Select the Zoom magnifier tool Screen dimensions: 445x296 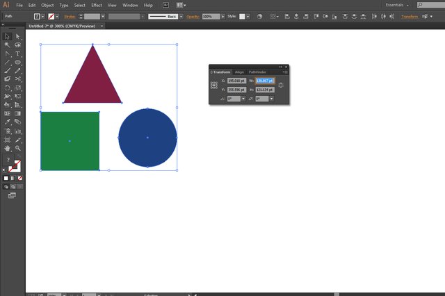click(17, 148)
